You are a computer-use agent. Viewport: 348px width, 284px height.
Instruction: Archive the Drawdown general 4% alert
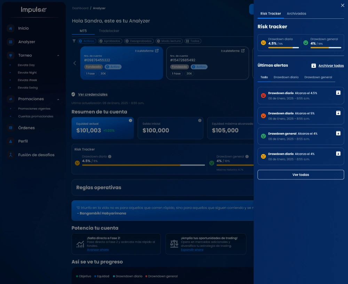(x=338, y=133)
